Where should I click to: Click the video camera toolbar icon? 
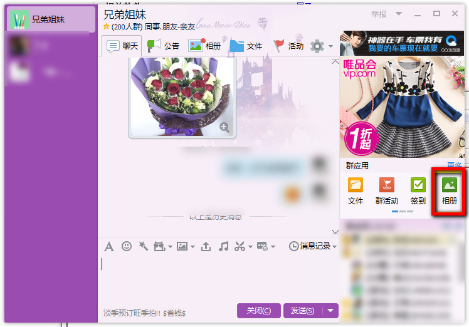tap(159, 247)
